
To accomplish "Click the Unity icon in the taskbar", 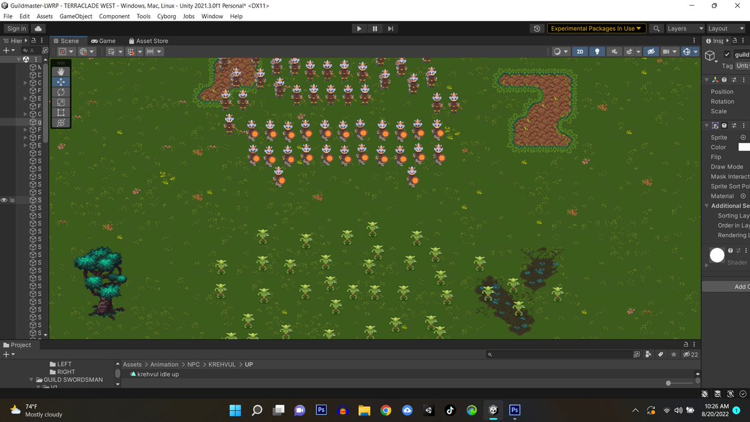I will click(493, 410).
